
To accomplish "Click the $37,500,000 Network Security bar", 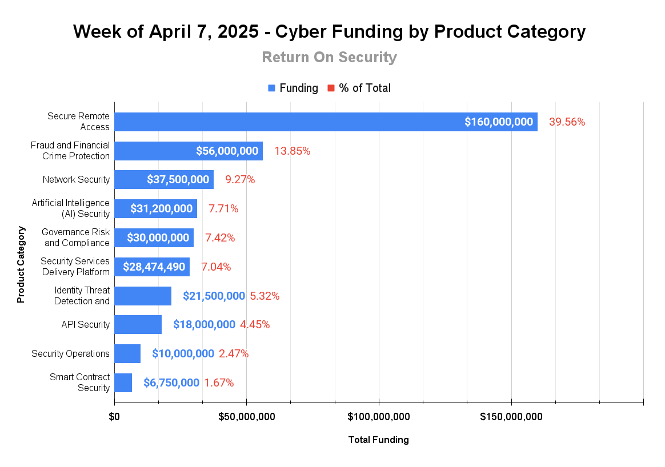I will point(164,180).
